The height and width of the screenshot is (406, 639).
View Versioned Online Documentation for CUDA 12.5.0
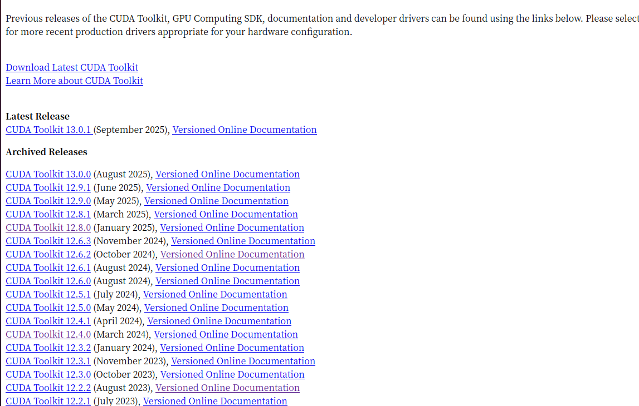[x=216, y=308]
